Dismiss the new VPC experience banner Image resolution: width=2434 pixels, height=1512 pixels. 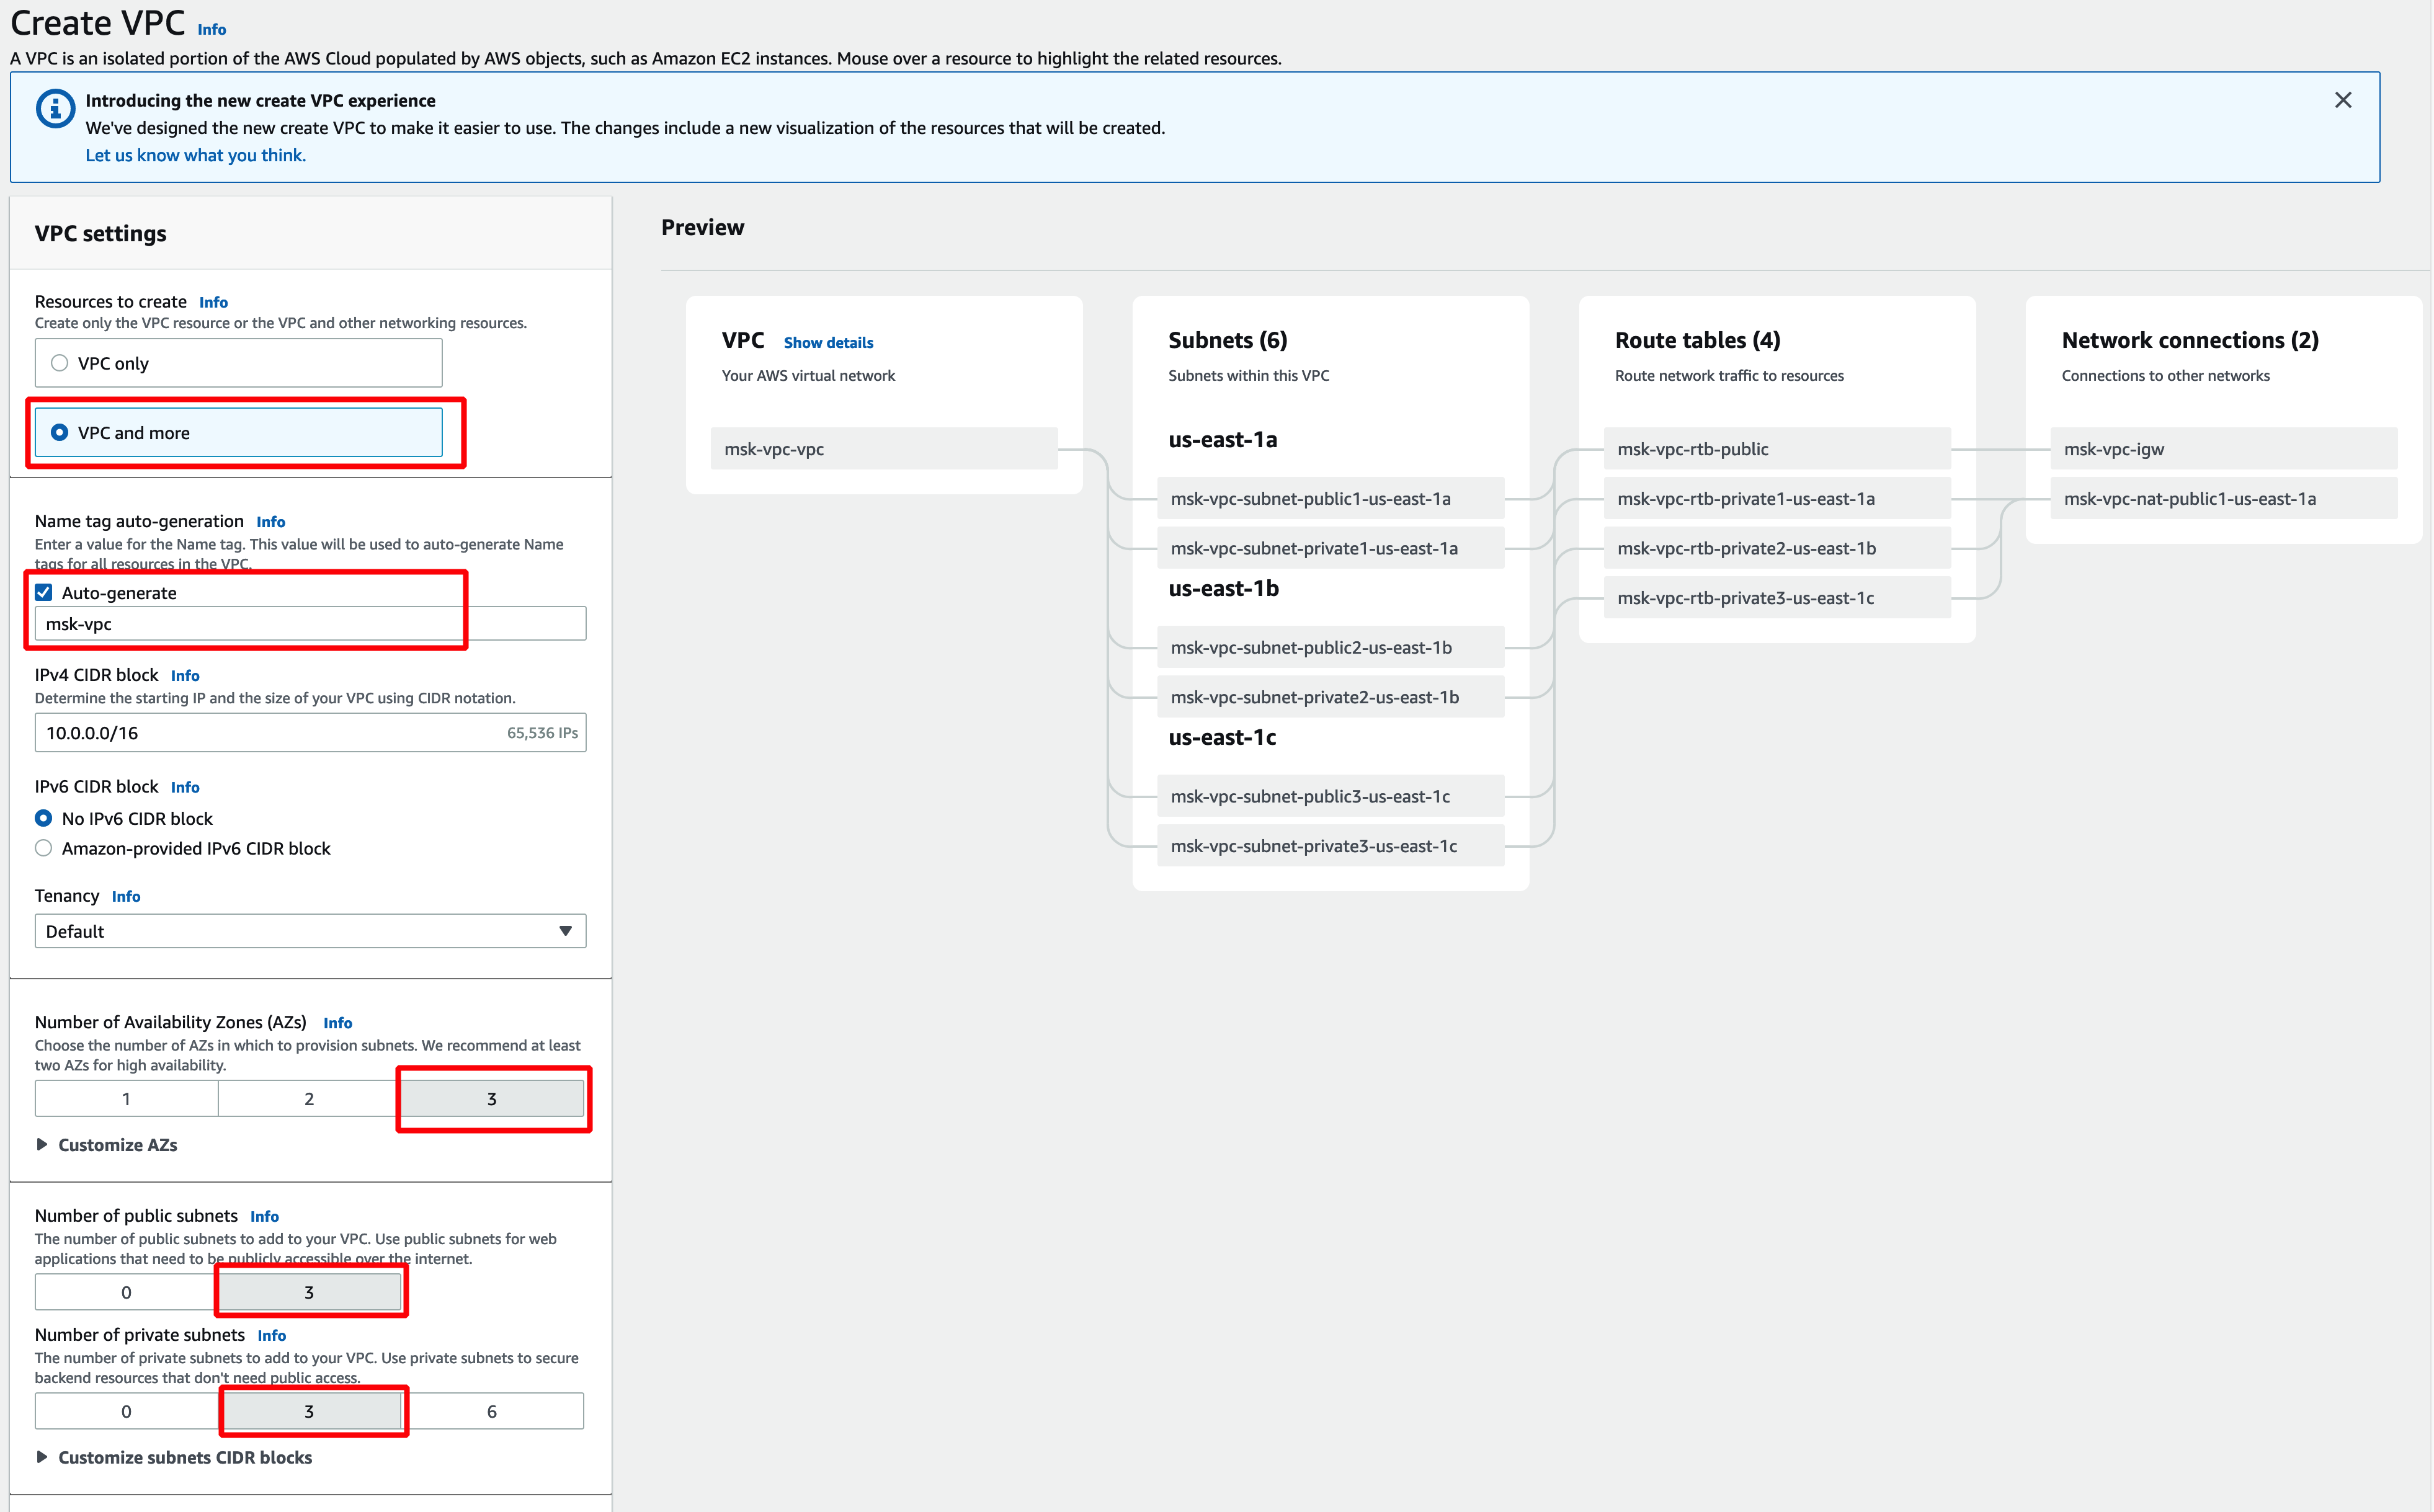pos(2342,100)
